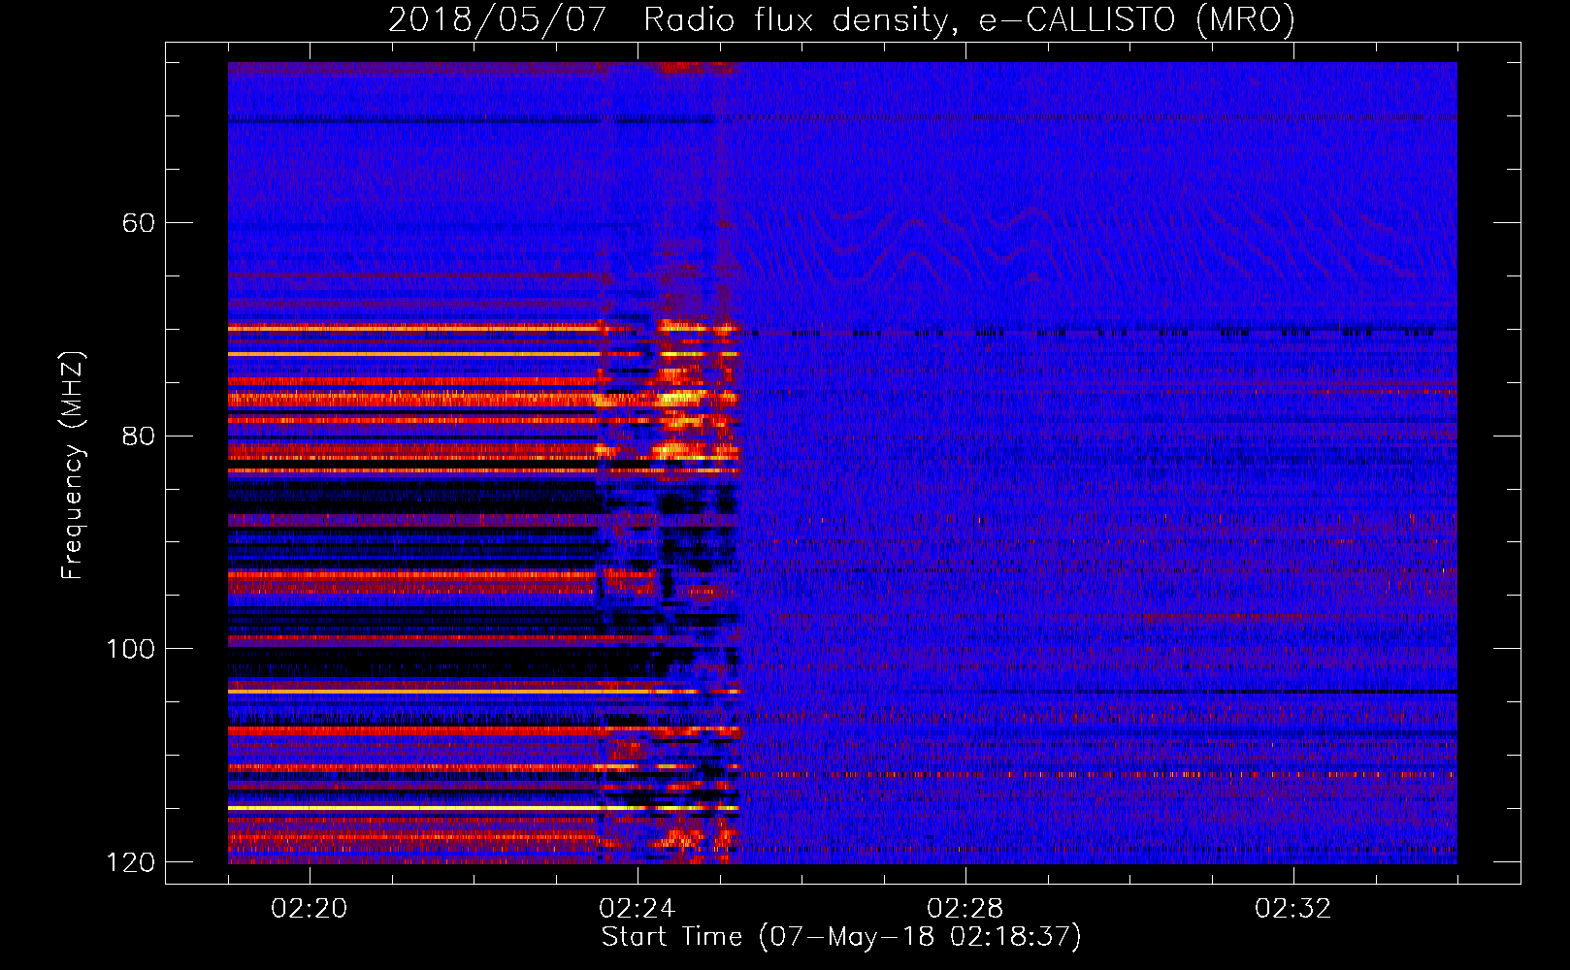This screenshot has height=970, width=1570.
Task: Click the 120 MHz frequency tick label
Action: click(x=130, y=862)
